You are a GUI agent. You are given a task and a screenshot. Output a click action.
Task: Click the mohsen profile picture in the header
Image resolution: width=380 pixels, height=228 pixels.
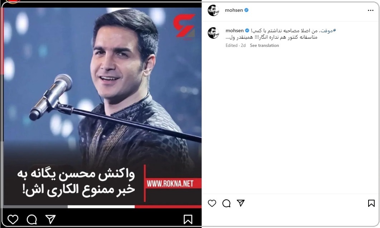(x=213, y=10)
